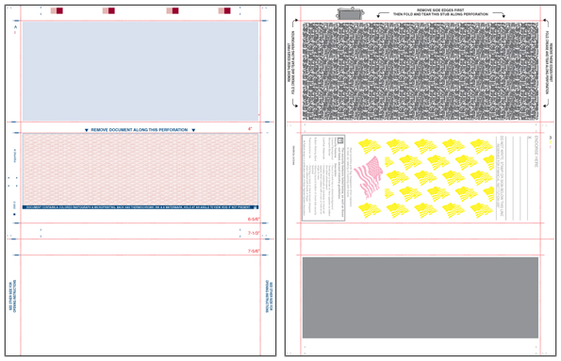Click the 4" measurement marker
This screenshot has height=361, width=561.
click(250, 128)
